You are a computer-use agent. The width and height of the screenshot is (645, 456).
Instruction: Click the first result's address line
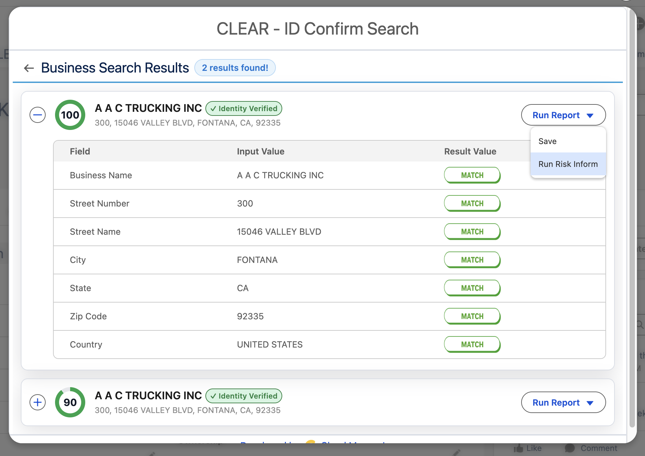(x=188, y=123)
